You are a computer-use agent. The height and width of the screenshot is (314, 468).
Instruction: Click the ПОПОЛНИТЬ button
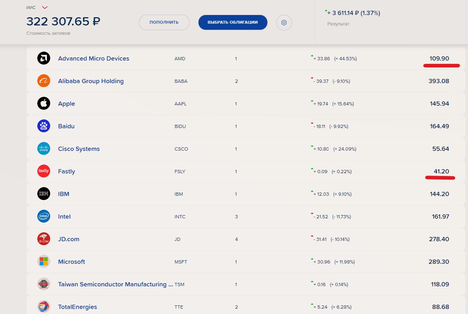click(x=164, y=22)
